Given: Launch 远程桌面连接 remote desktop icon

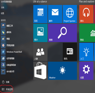Looking at the screenshot, I should [3, 65].
